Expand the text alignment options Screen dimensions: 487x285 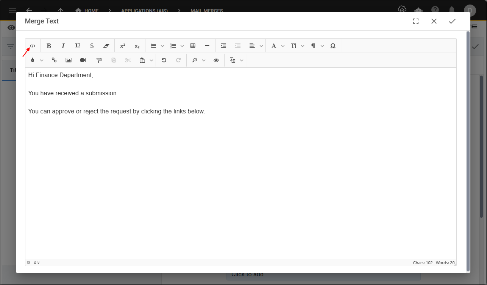(x=261, y=46)
